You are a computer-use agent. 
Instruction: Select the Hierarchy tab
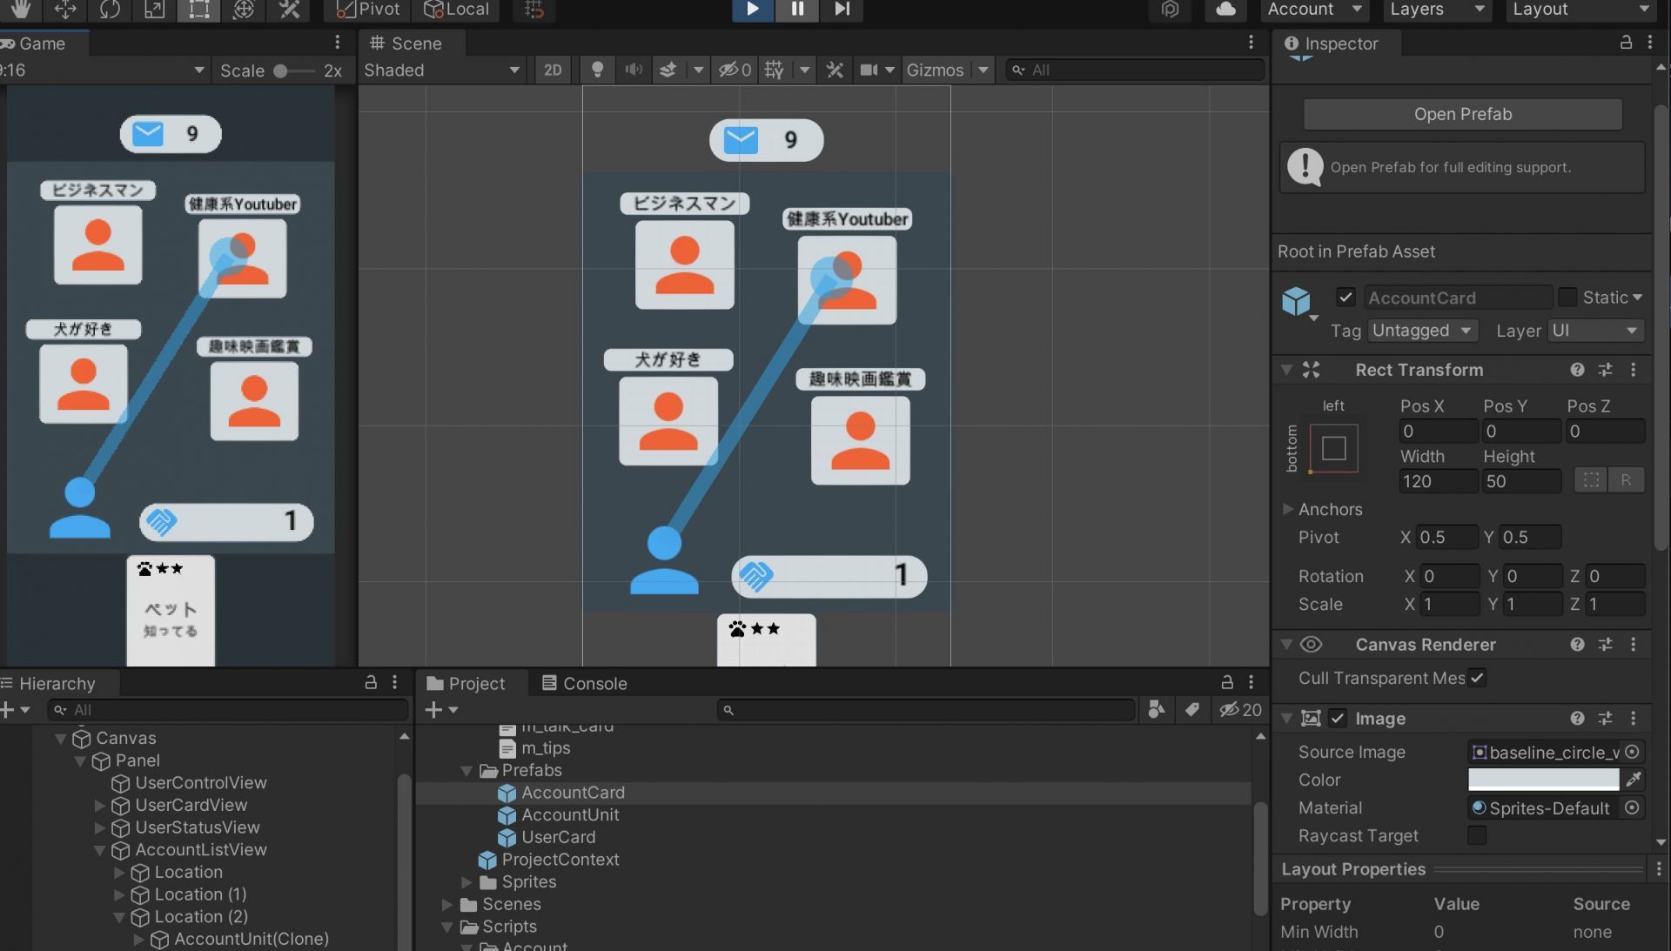[x=49, y=683]
